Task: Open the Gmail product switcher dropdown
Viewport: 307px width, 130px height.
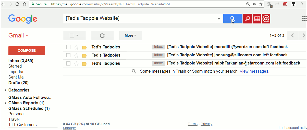Action: [18, 36]
